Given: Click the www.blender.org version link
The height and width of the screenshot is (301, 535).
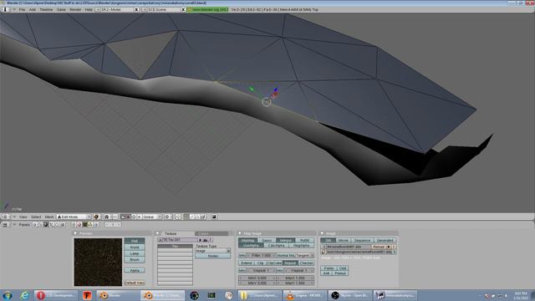Looking at the screenshot, I should click(x=207, y=9).
